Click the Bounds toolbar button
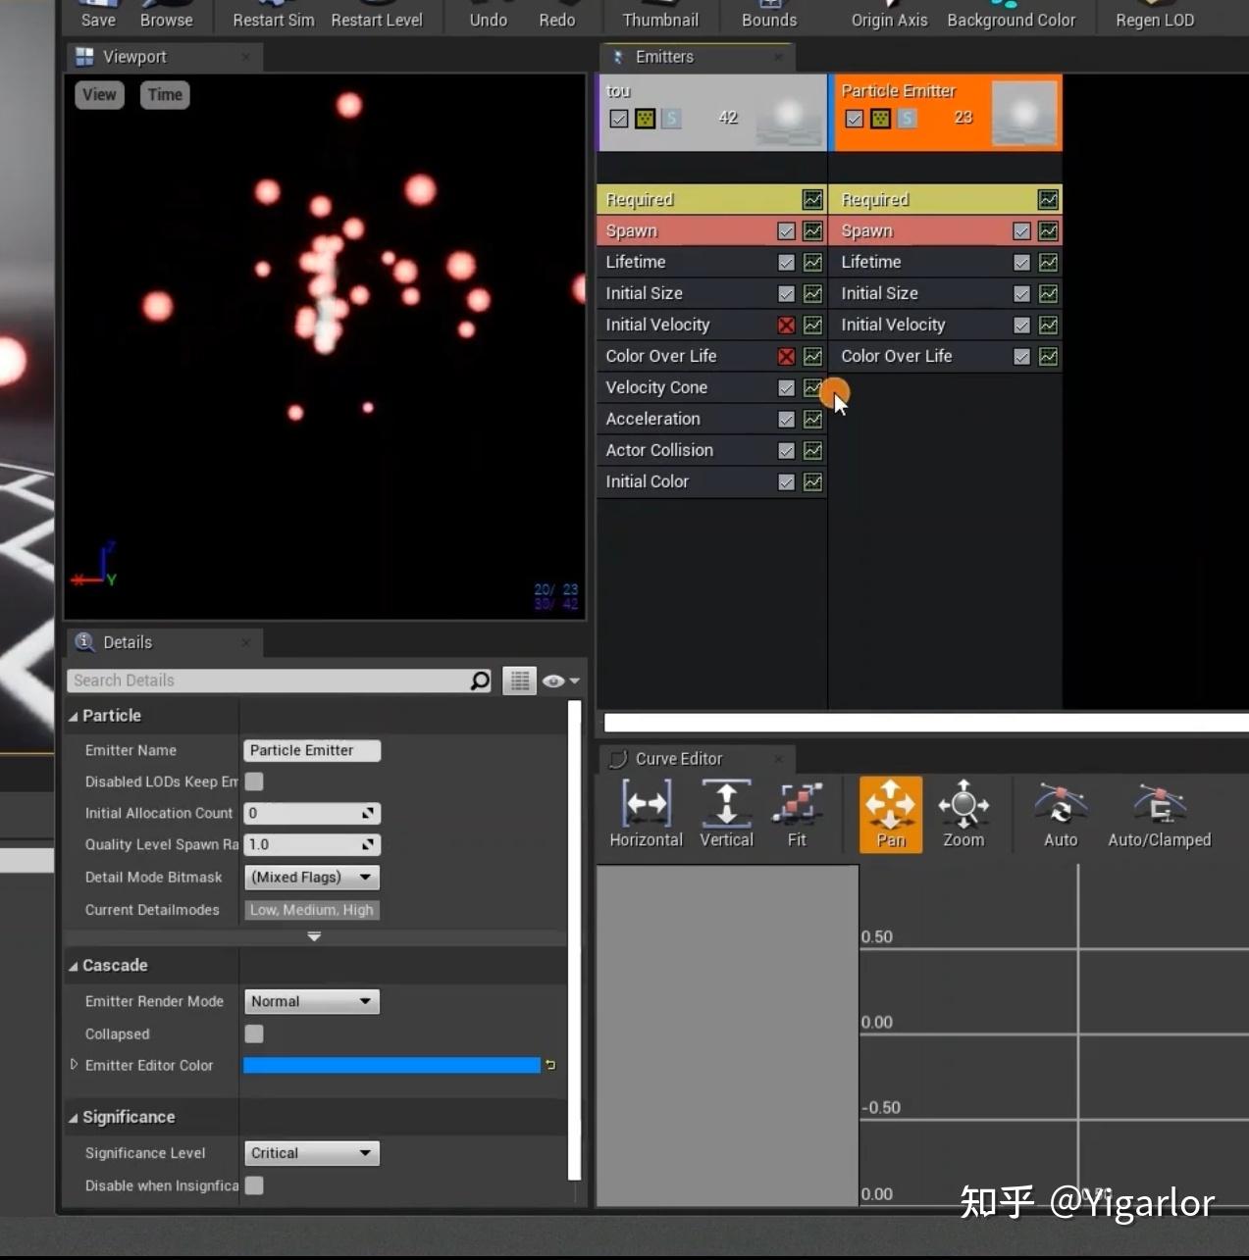This screenshot has width=1249, height=1260. (x=769, y=17)
